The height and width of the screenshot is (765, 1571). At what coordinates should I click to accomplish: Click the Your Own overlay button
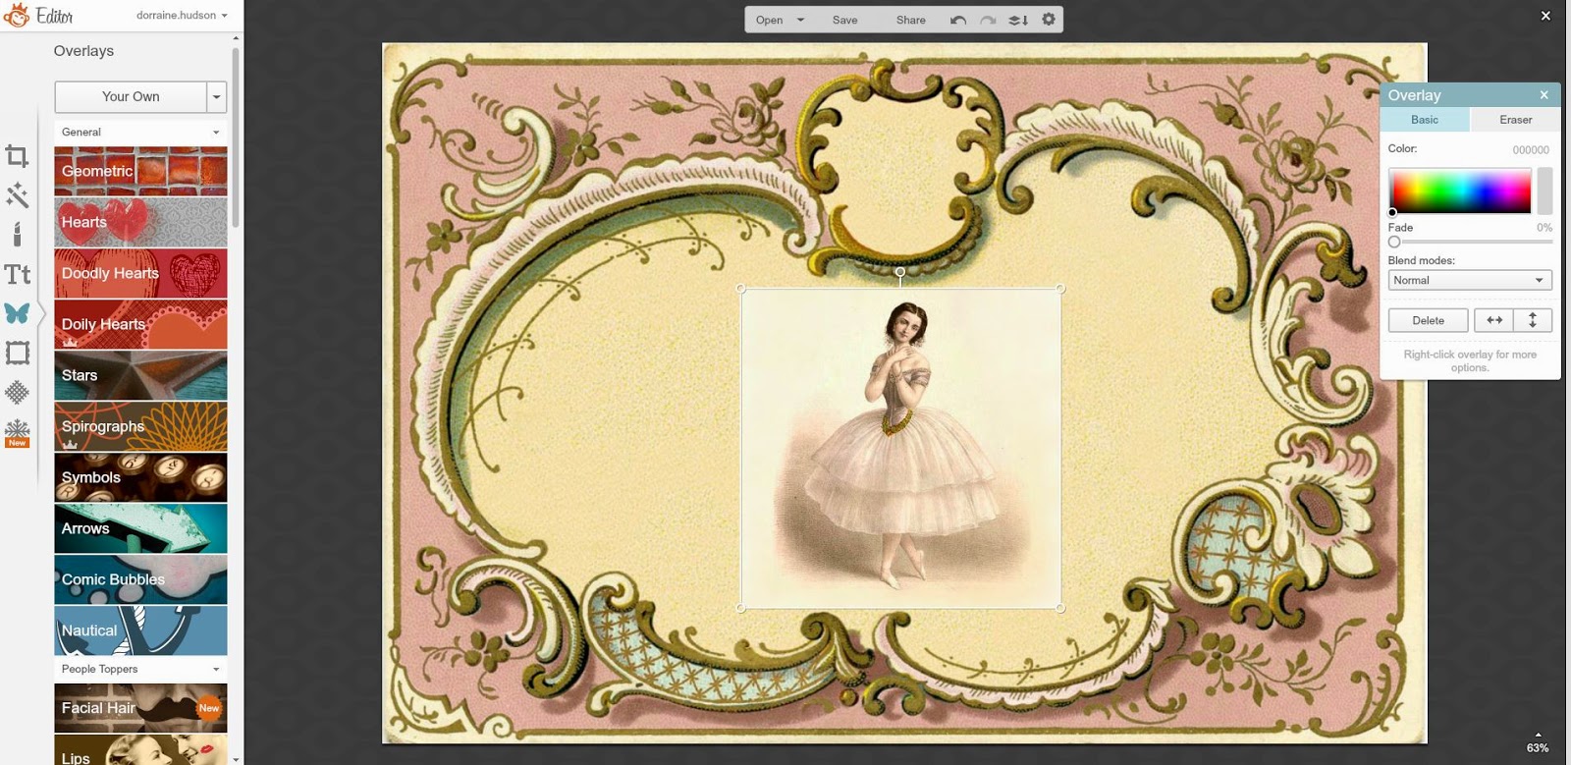click(131, 96)
